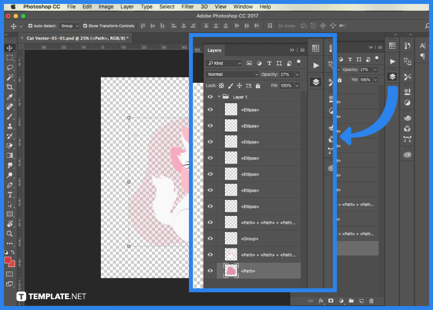
Task: Open the blend mode dropdown showing Normal
Action: pyautogui.click(x=231, y=74)
